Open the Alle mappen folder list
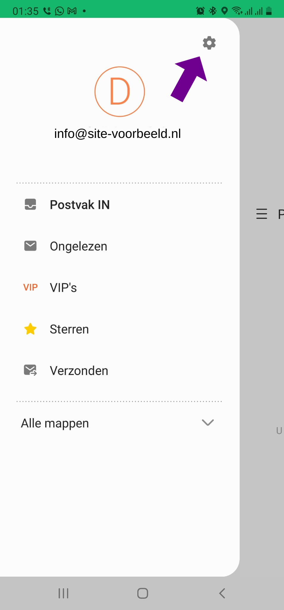 click(x=55, y=423)
